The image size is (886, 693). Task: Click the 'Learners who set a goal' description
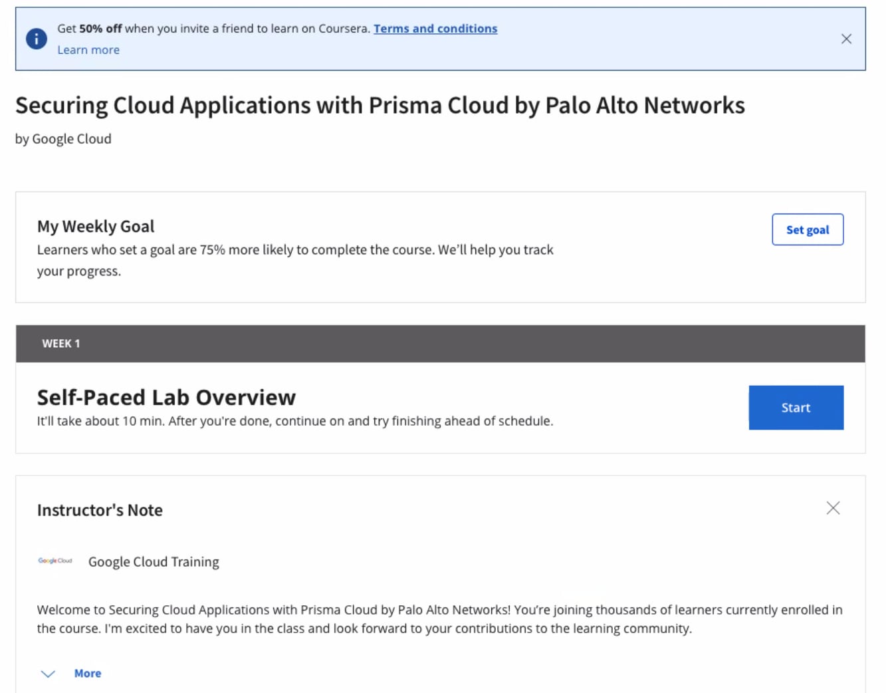tap(295, 260)
